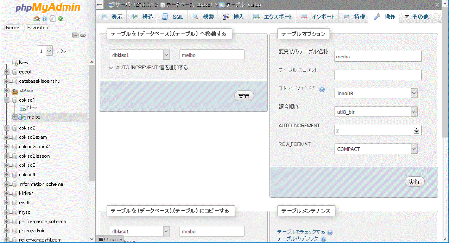The image size is (449, 243).
Task: Reload the navigation panel with the green refresh icon
Action: tap(60, 19)
